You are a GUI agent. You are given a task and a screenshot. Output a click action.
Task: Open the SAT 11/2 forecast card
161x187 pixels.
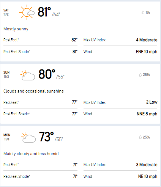80,31
